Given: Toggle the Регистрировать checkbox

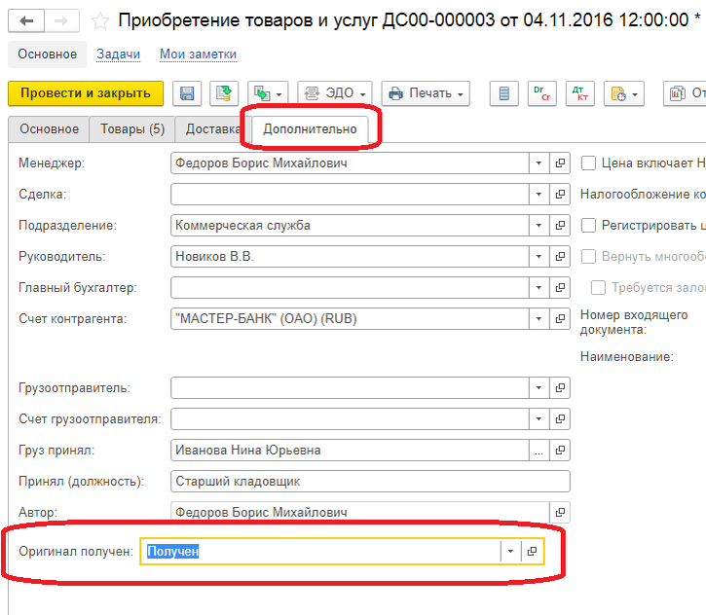Looking at the screenshot, I should 588,226.
